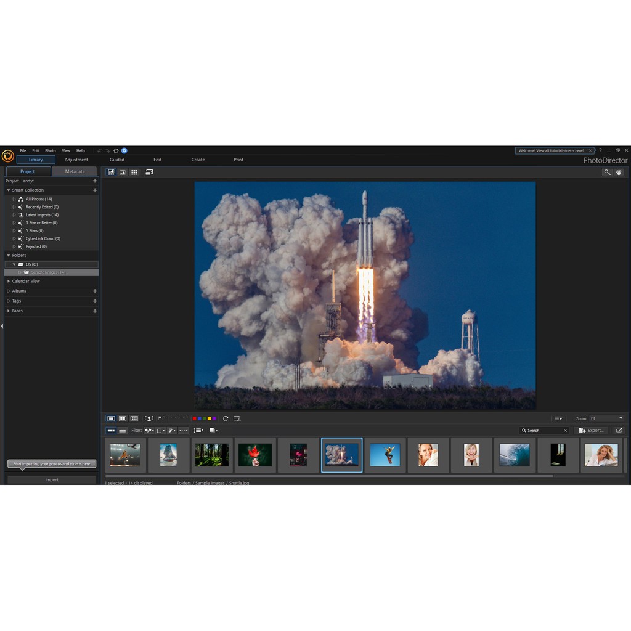Screen dimensions: 631x631
Task: Click the face tagging icon
Action: [149, 418]
